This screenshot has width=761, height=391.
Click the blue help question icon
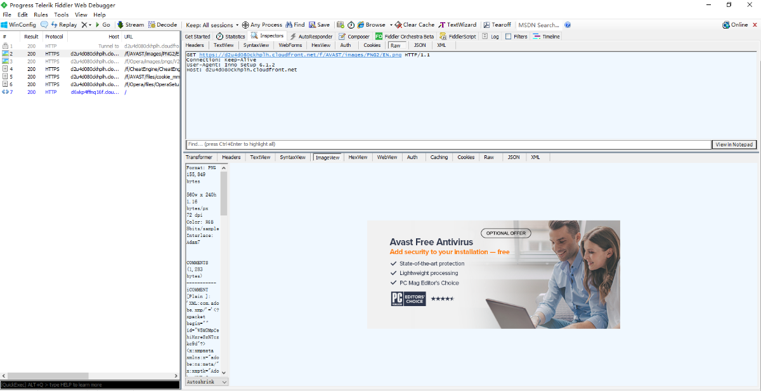pyautogui.click(x=568, y=25)
